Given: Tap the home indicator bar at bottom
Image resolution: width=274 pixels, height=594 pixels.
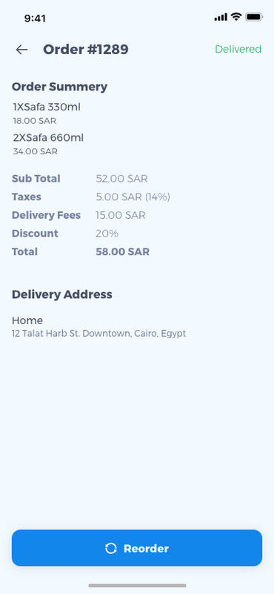Looking at the screenshot, I should click(137, 585).
